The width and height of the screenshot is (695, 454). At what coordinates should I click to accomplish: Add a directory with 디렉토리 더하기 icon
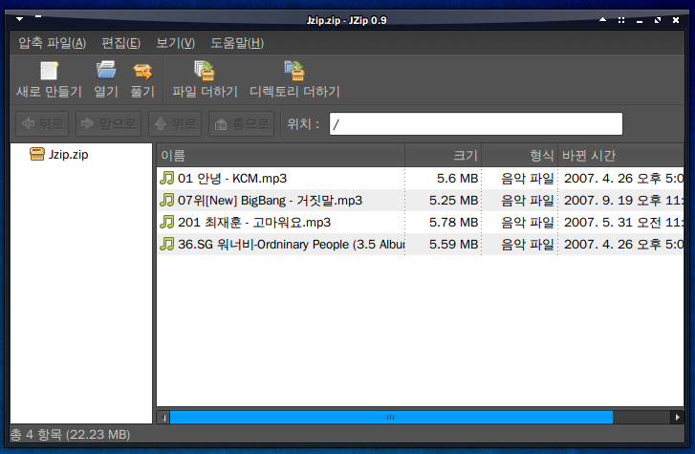294,71
